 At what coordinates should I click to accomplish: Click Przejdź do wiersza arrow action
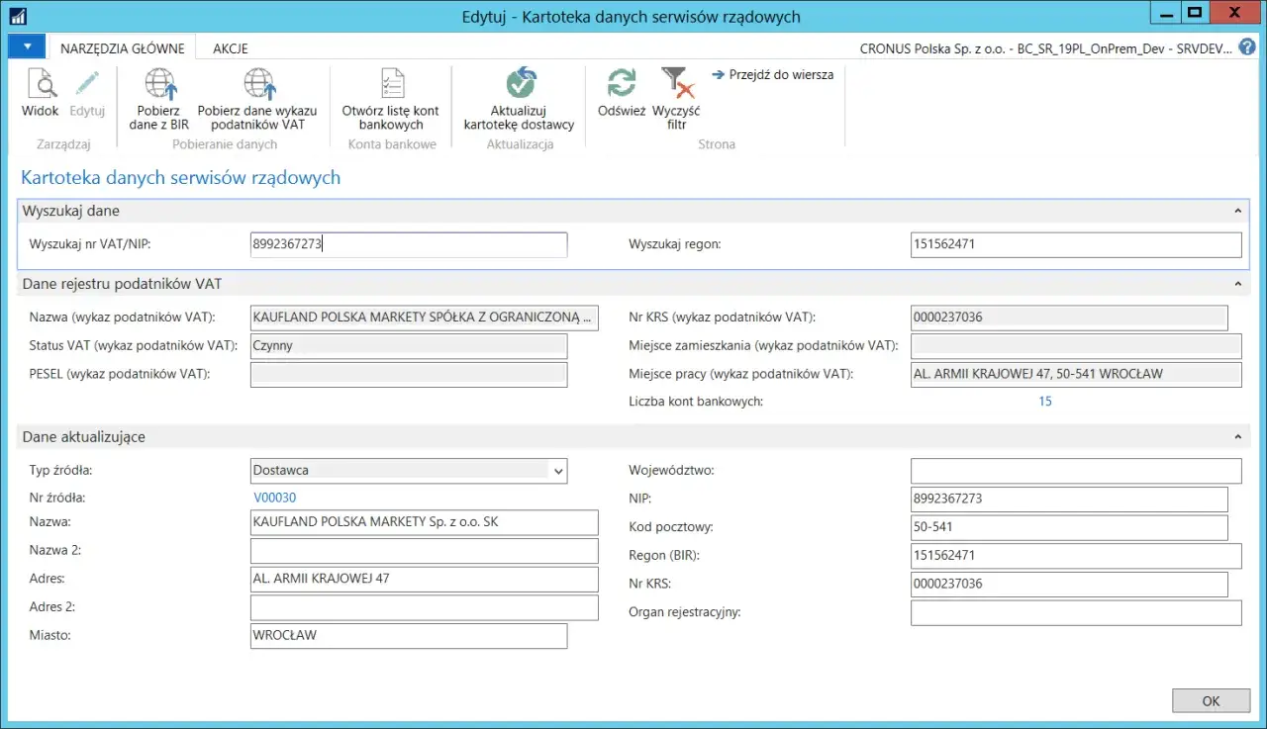(x=773, y=74)
